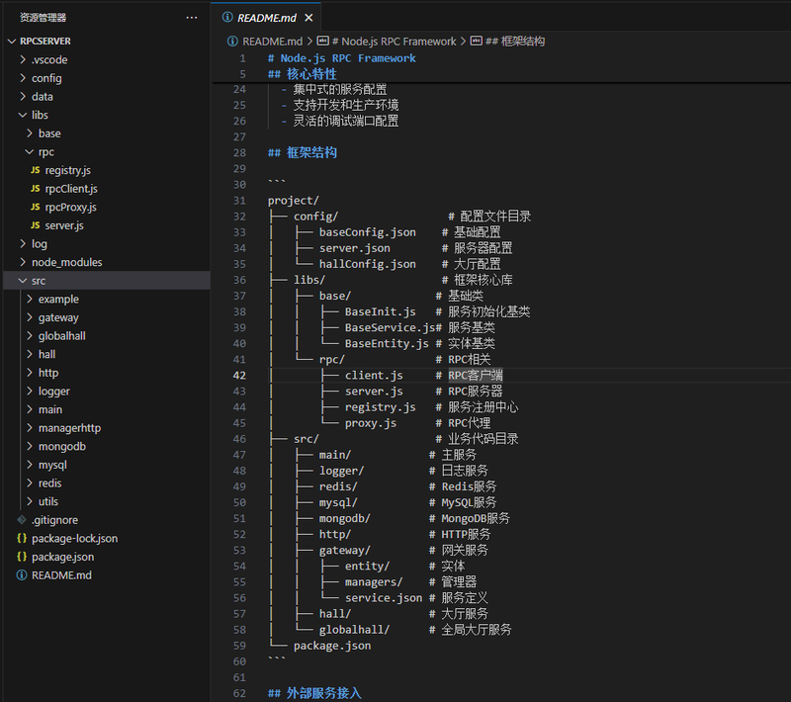The height and width of the screenshot is (702, 791).
Task: Expand the data folder
Action: click(23, 96)
